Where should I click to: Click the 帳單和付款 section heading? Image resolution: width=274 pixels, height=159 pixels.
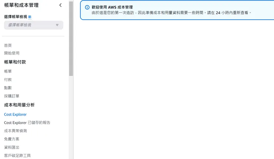point(15,62)
